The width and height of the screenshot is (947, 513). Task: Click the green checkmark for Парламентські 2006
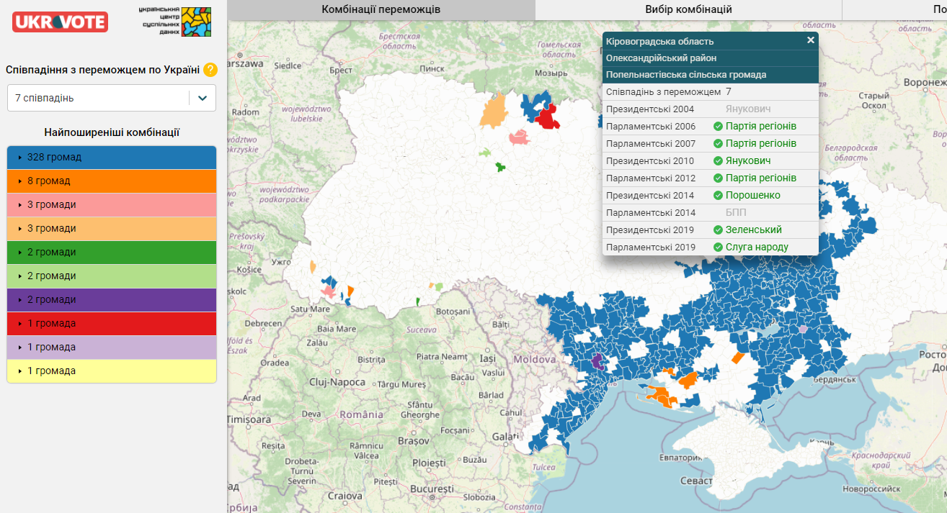pos(718,127)
